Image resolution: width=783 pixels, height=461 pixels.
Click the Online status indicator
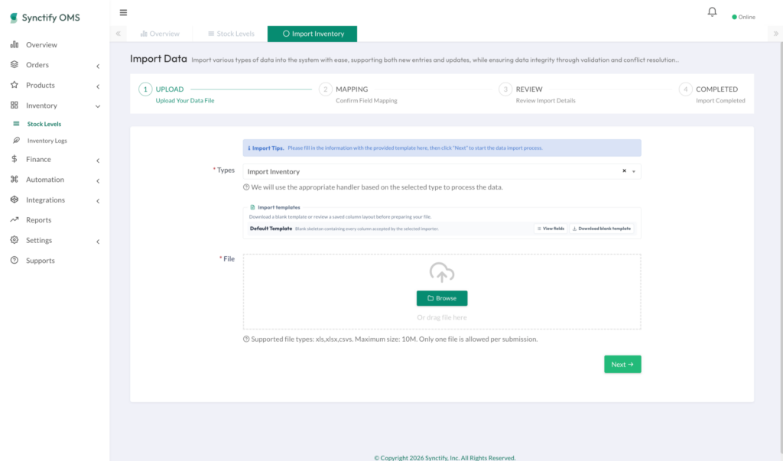(x=743, y=17)
